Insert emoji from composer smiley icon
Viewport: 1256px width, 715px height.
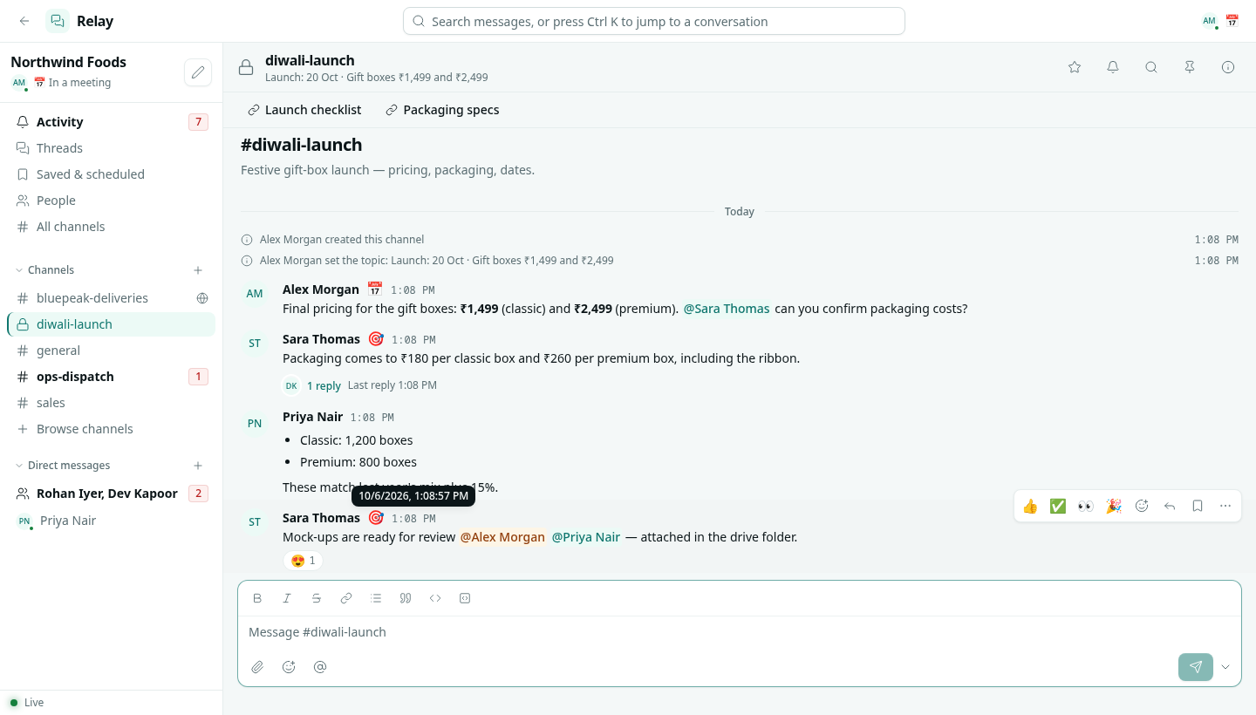(289, 667)
